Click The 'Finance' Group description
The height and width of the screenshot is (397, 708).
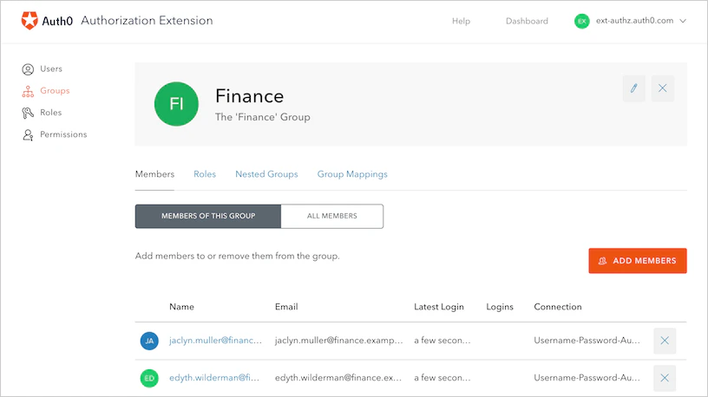click(262, 117)
